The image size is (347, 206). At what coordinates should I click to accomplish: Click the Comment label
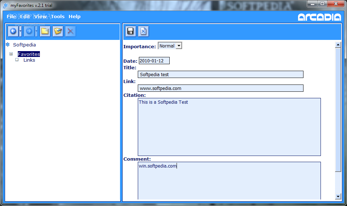(137, 159)
